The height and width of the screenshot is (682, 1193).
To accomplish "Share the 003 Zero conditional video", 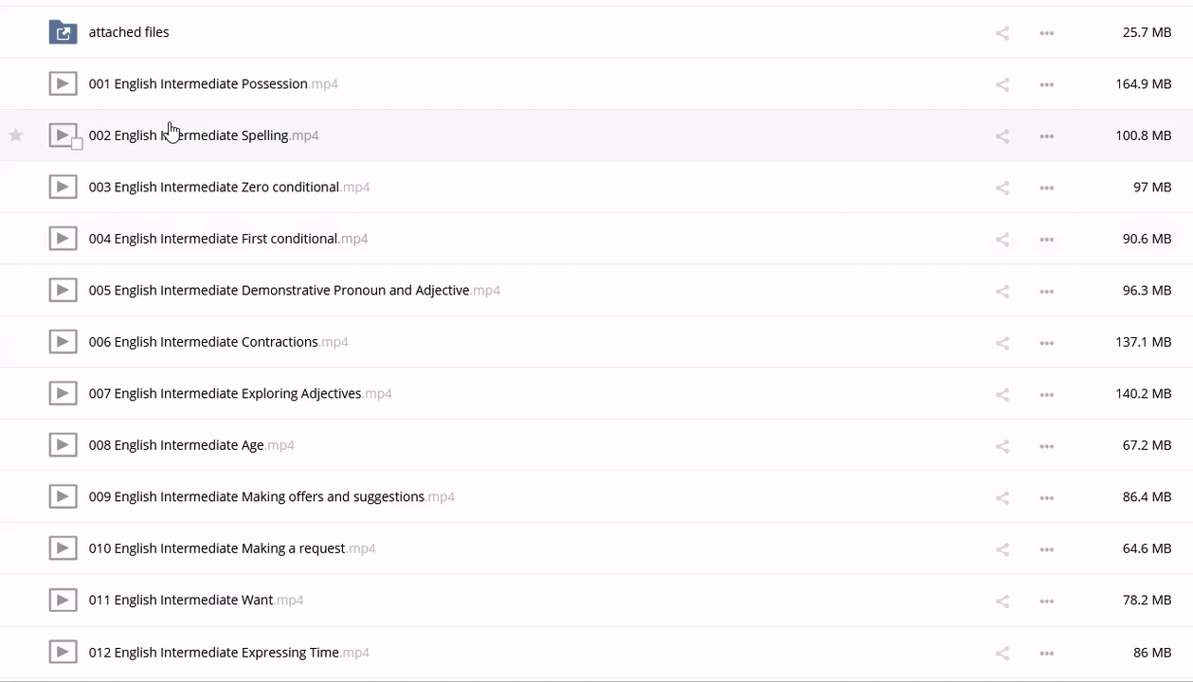I will coord(1003,188).
